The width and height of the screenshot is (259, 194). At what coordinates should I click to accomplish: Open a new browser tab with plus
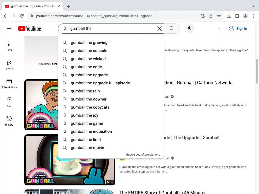pyautogui.click(x=68, y=6)
